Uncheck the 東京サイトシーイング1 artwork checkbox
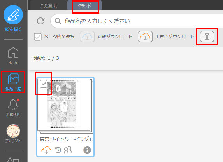 tap(44, 84)
